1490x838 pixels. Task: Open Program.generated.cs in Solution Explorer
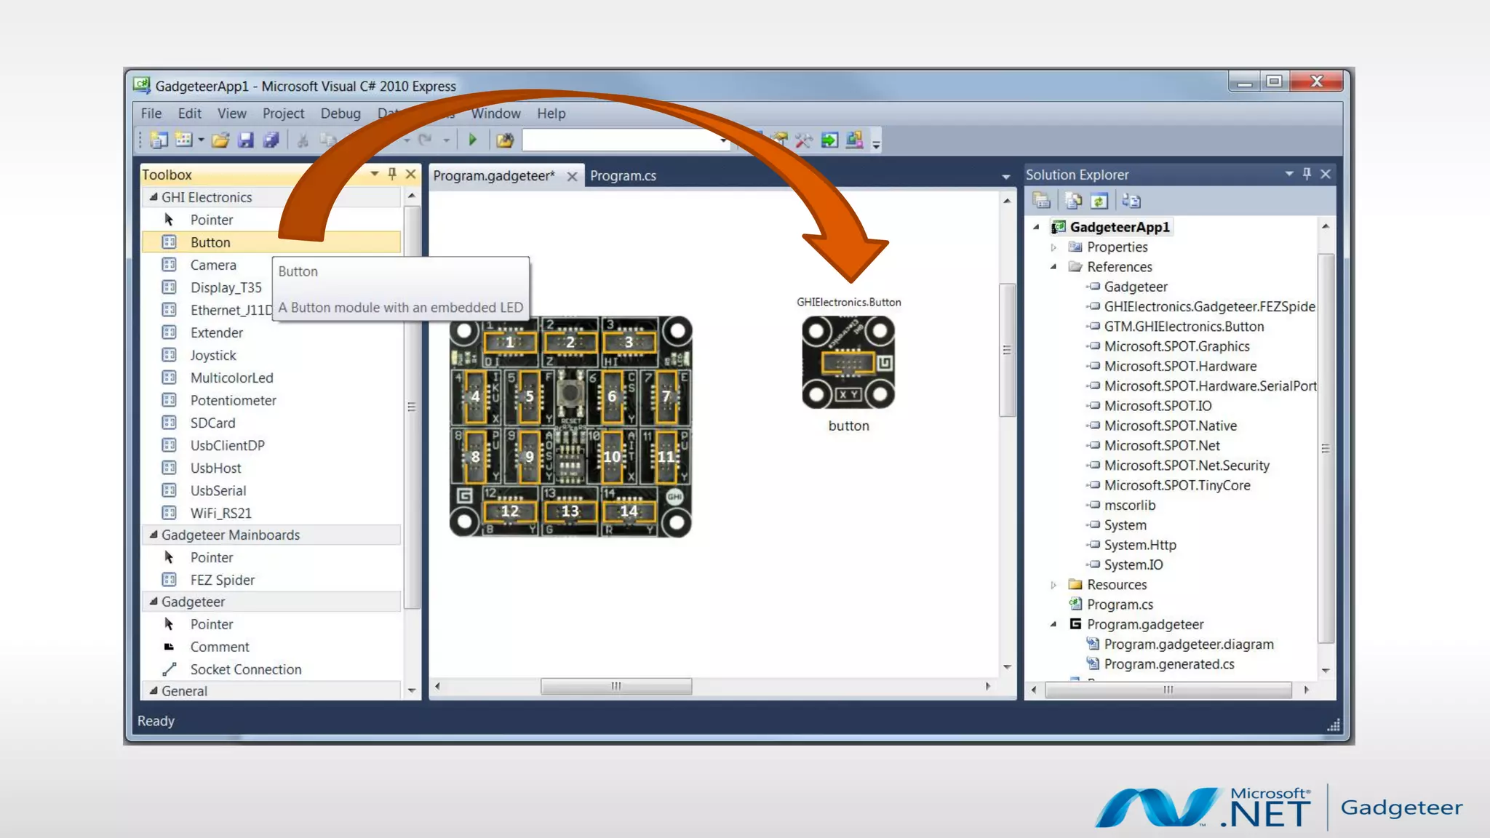(1168, 664)
